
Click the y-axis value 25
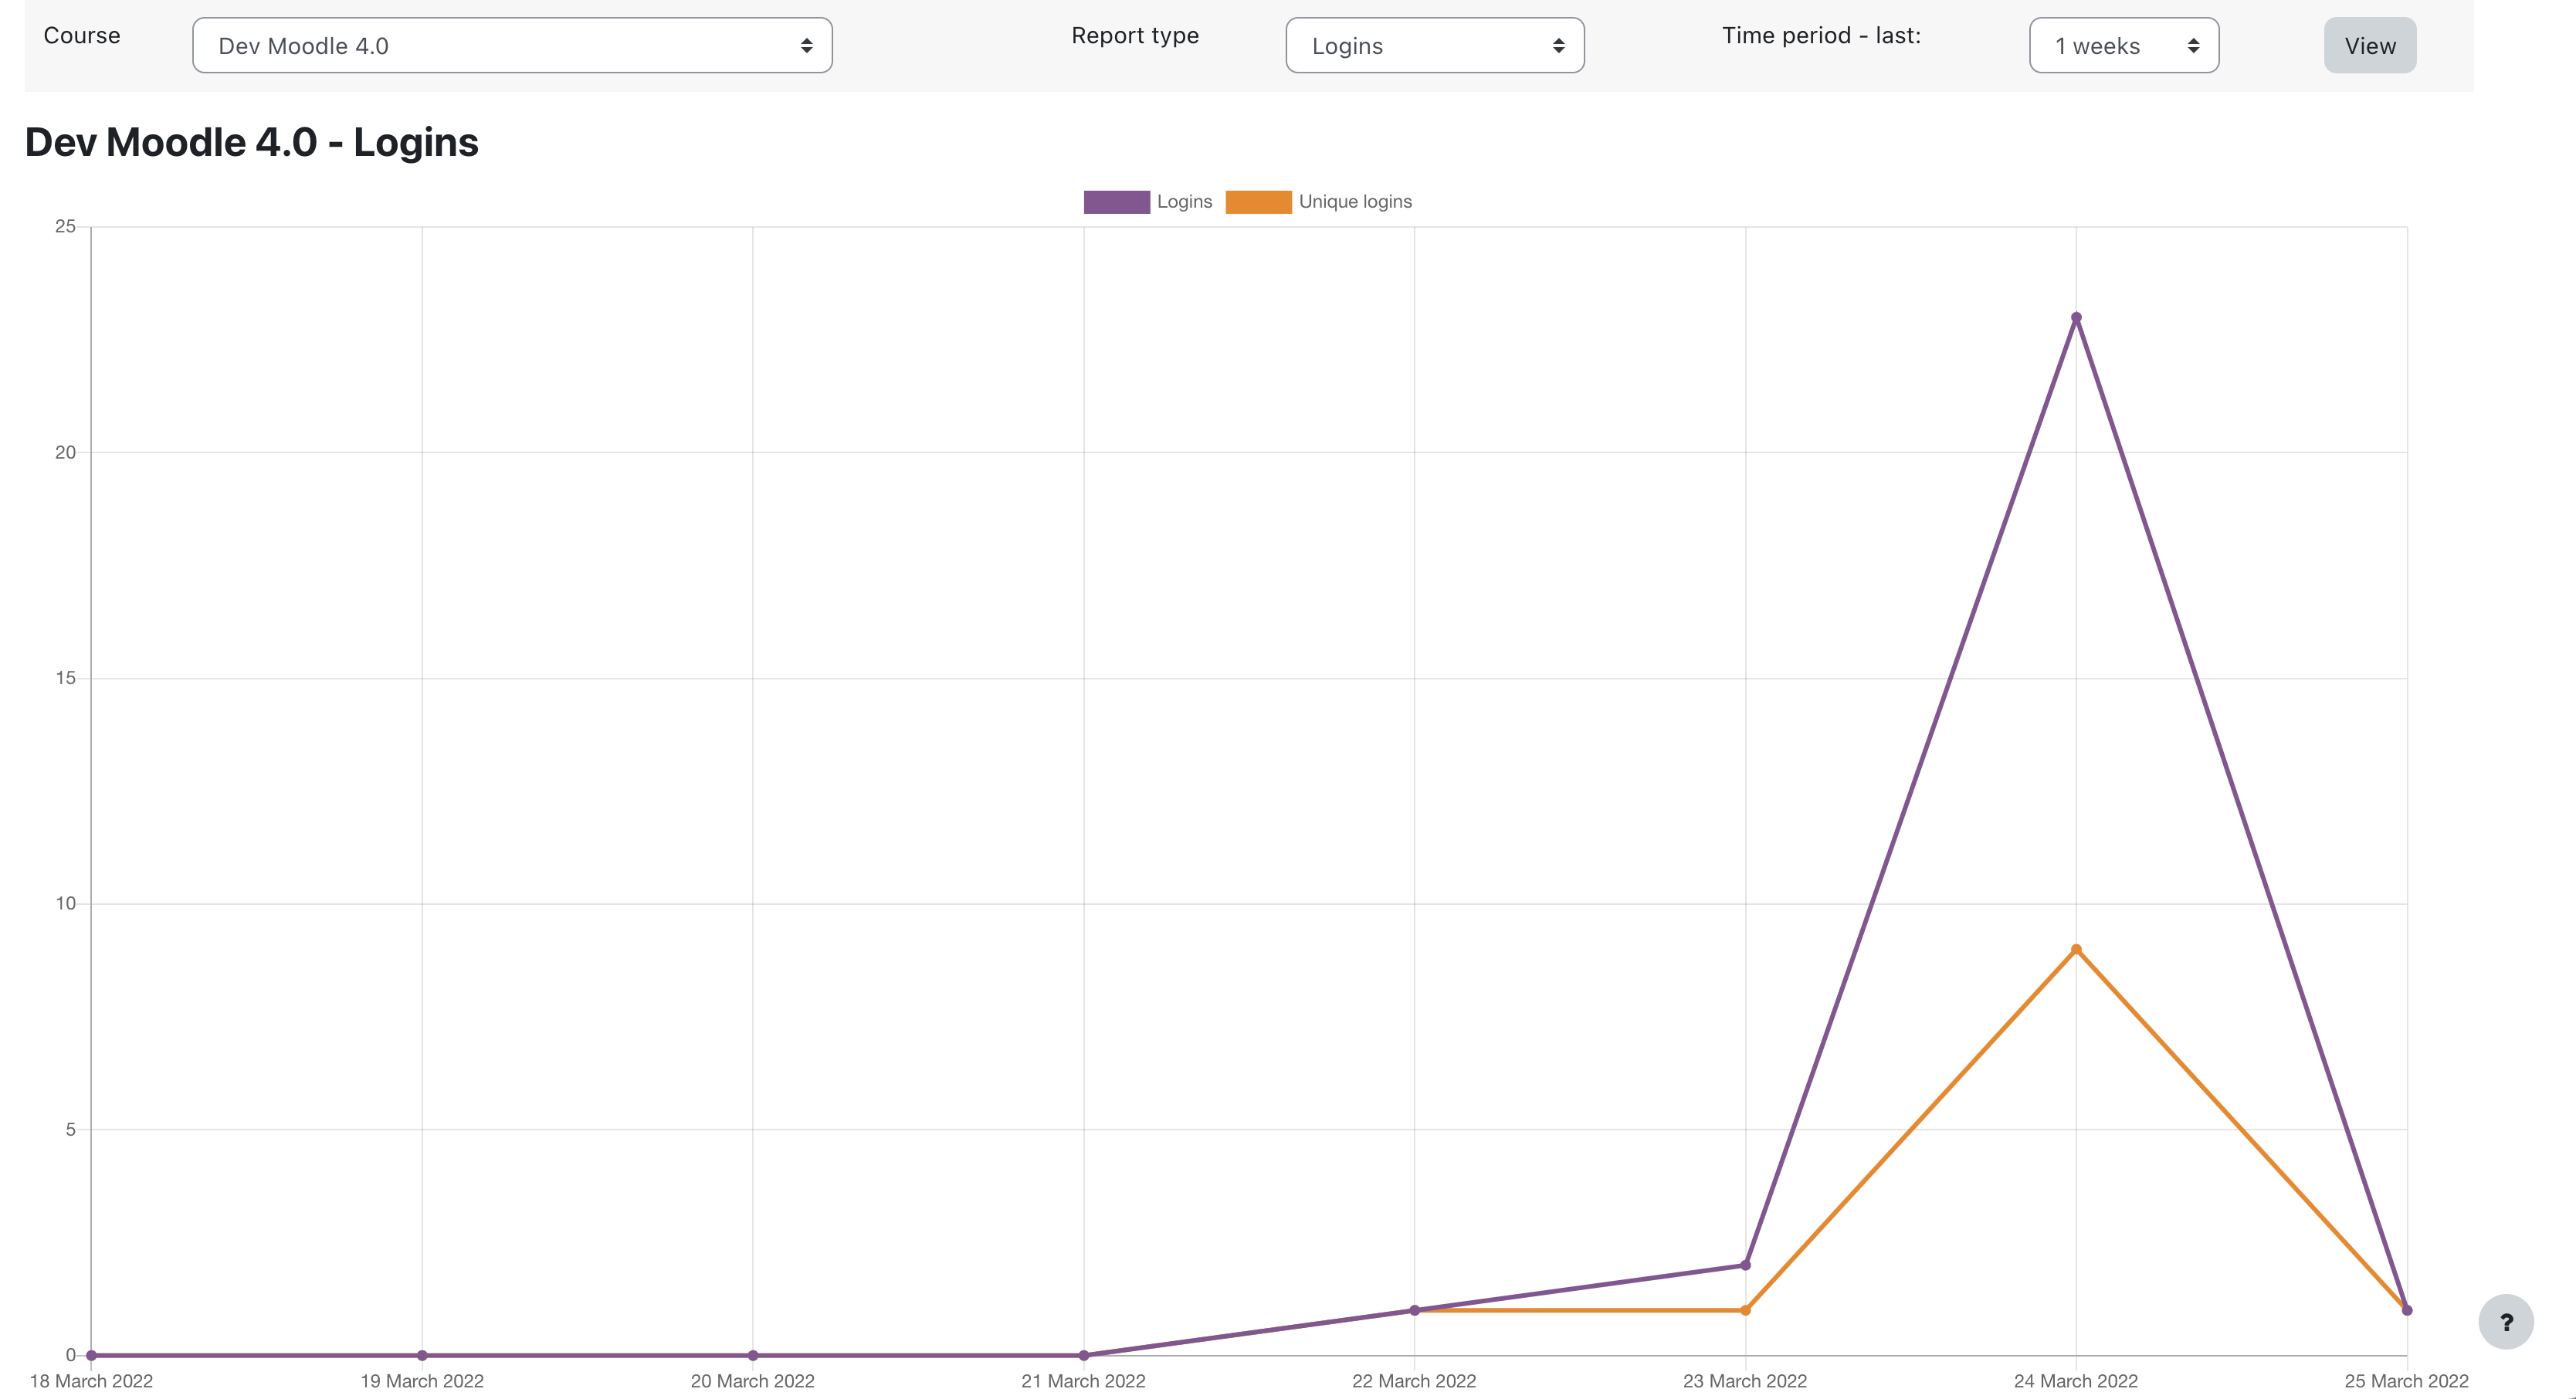(66, 227)
